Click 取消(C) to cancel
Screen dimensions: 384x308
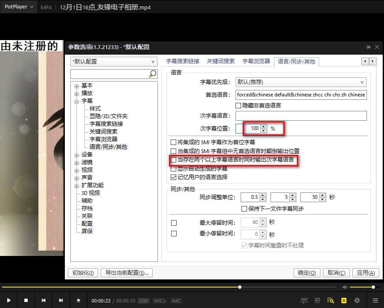pyautogui.click(x=337, y=273)
